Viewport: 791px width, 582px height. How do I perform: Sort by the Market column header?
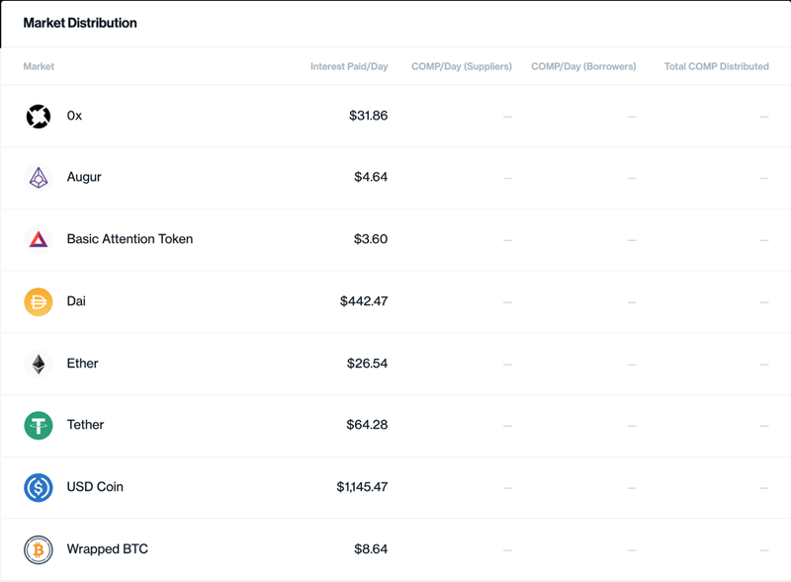point(39,66)
